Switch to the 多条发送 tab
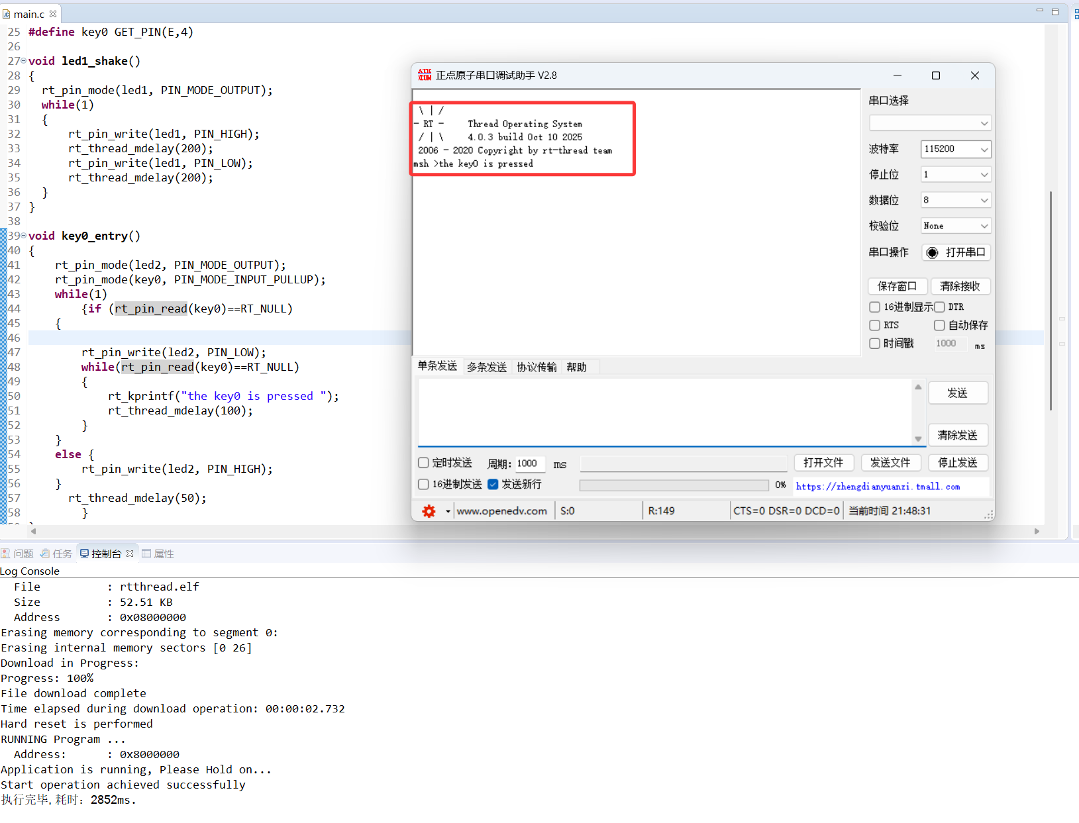The image size is (1079, 823). click(x=487, y=366)
